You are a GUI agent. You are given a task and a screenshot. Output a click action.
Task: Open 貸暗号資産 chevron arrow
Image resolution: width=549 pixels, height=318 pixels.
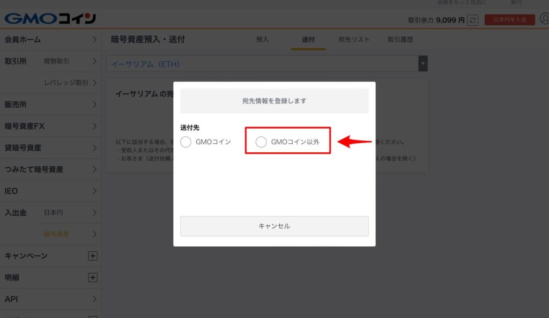[x=94, y=148]
